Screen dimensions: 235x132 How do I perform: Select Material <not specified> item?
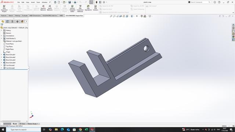[14, 41]
